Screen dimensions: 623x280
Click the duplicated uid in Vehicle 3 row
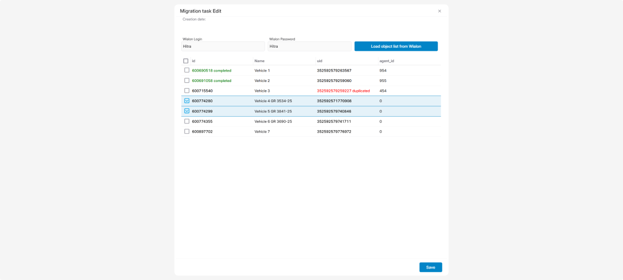click(x=343, y=91)
